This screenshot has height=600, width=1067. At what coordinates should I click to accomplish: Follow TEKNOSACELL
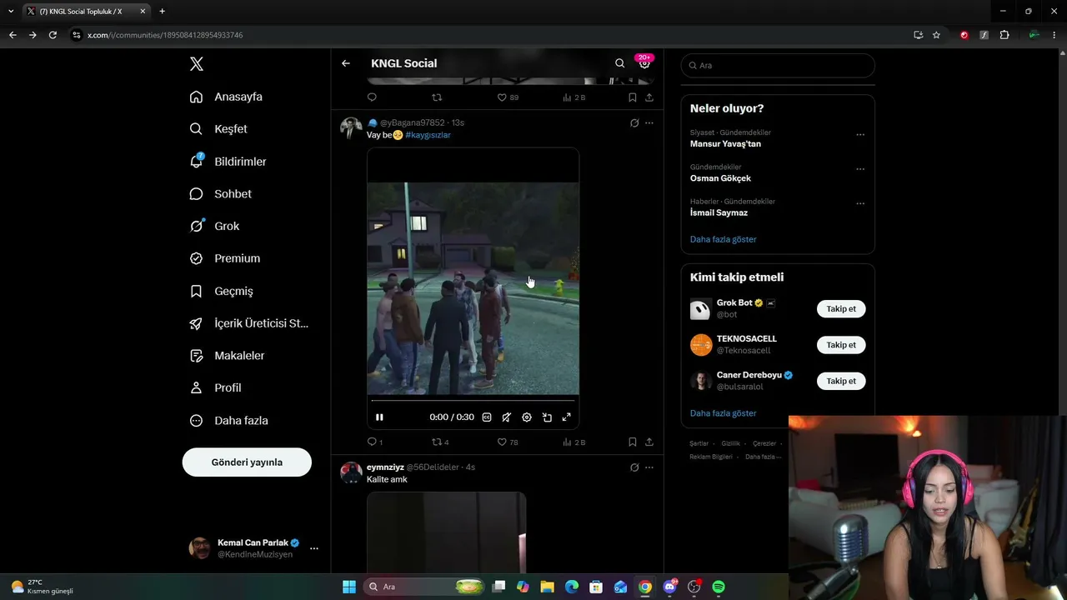(841, 345)
